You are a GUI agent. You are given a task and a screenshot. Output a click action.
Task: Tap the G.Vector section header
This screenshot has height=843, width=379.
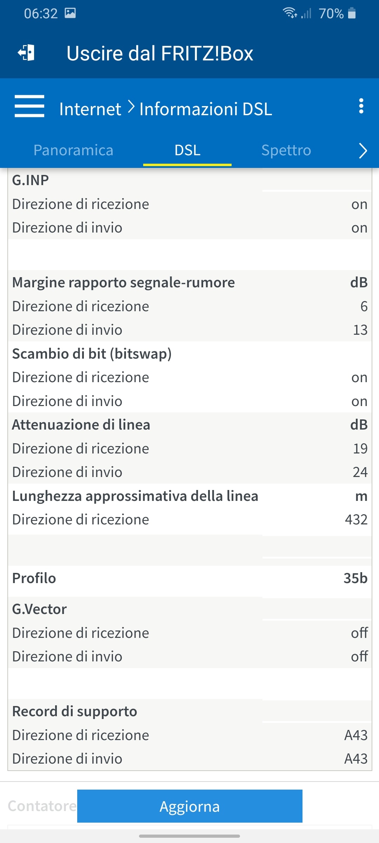pos(39,609)
